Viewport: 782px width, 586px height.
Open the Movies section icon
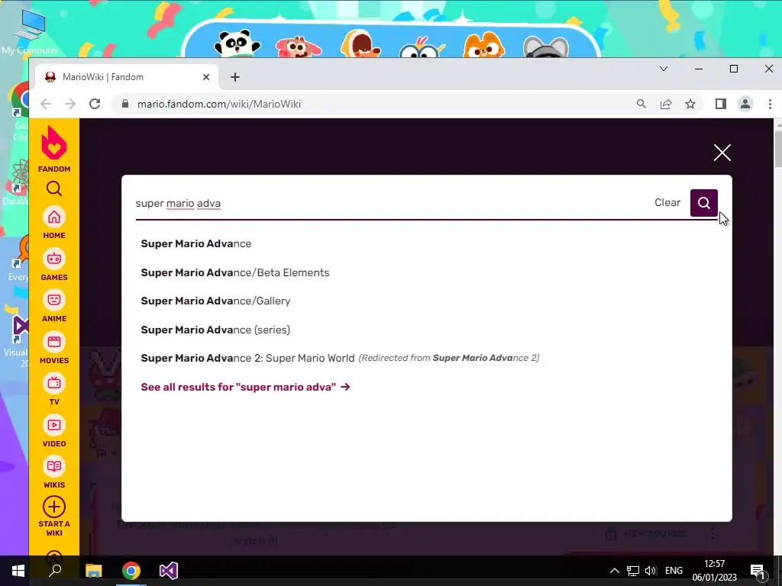point(54,342)
